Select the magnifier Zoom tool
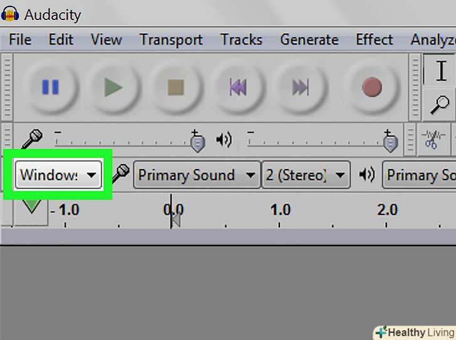This screenshot has height=340, width=456. pos(440,105)
